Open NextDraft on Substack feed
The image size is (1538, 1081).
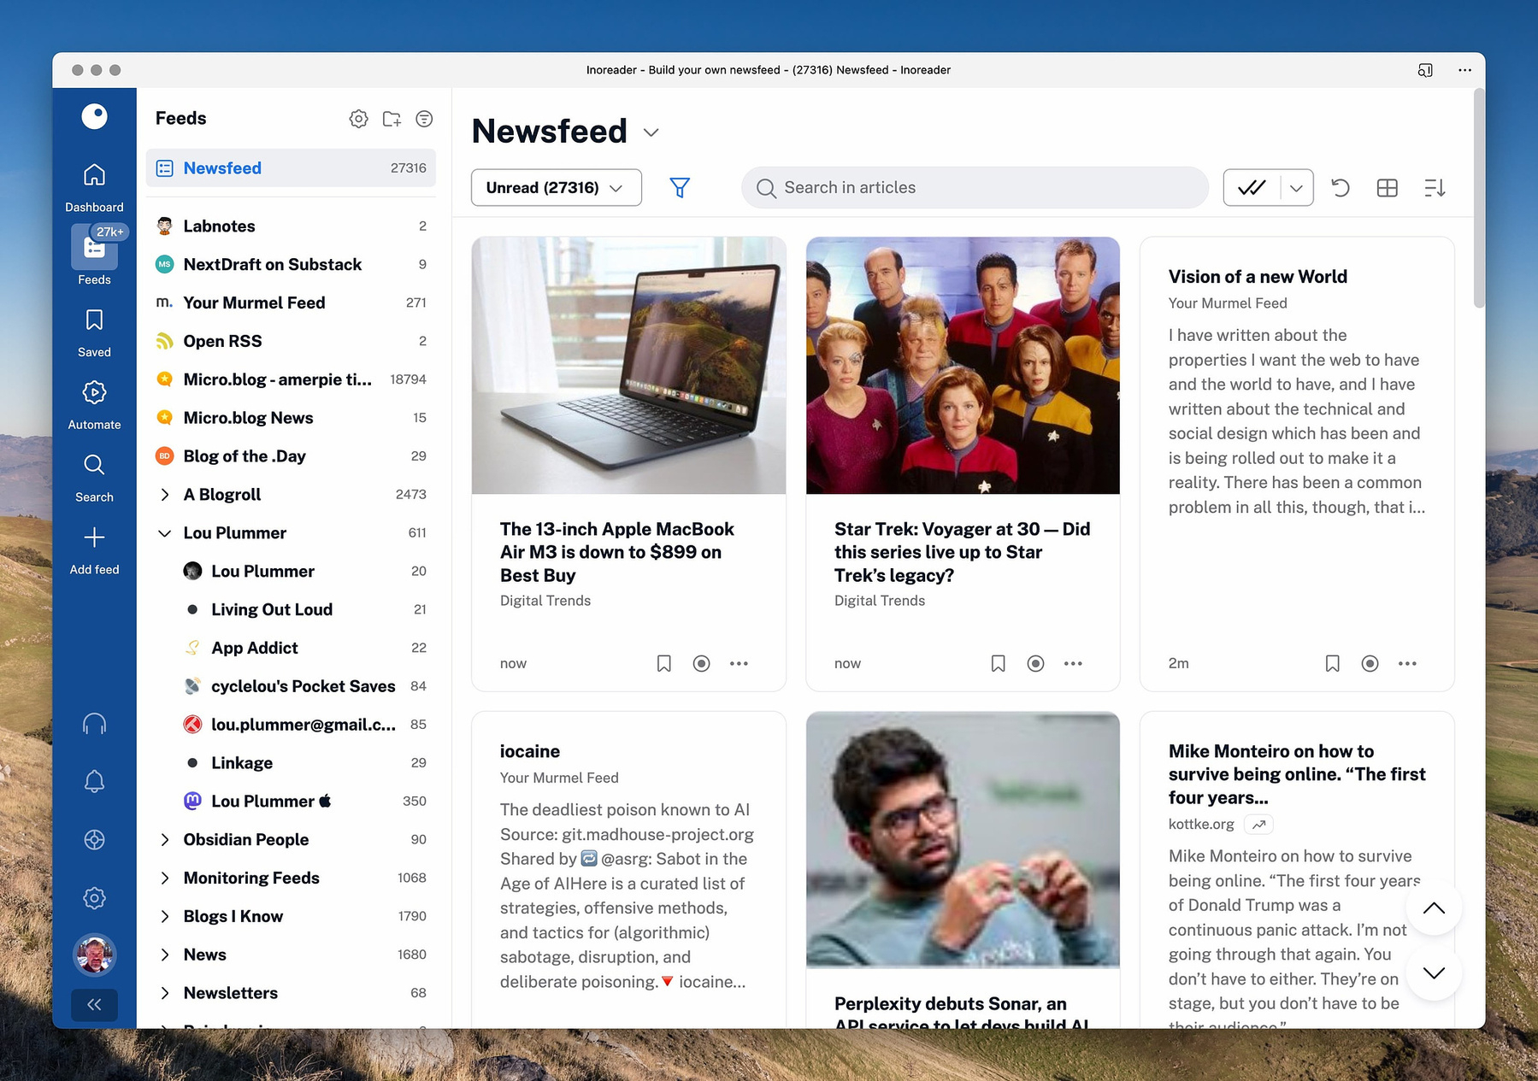click(291, 265)
